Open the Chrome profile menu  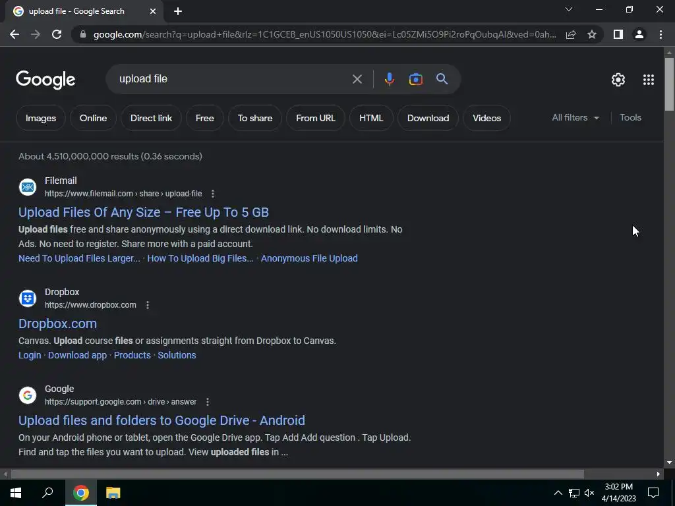tap(639, 34)
